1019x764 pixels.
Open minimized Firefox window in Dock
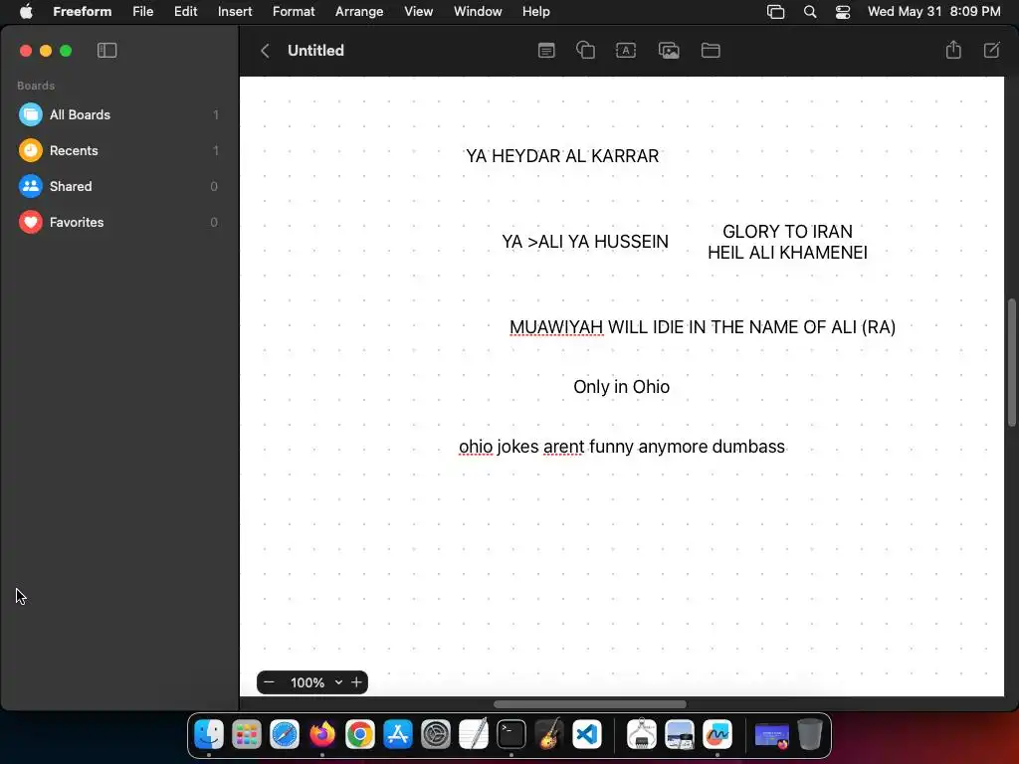click(772, 736)
